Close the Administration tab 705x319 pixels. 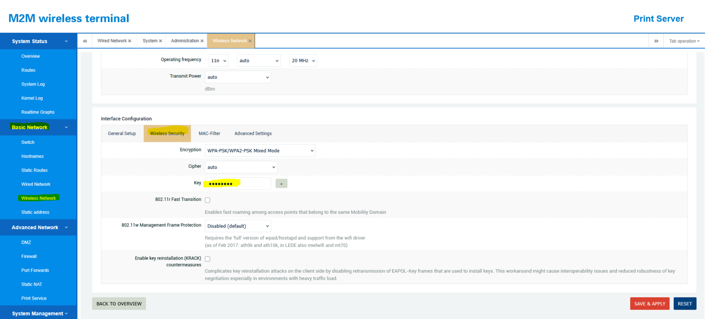[202, 41]
